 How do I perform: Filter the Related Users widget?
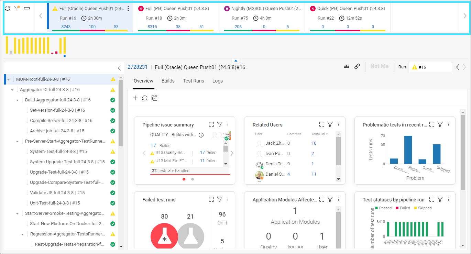tap(330, 124)
